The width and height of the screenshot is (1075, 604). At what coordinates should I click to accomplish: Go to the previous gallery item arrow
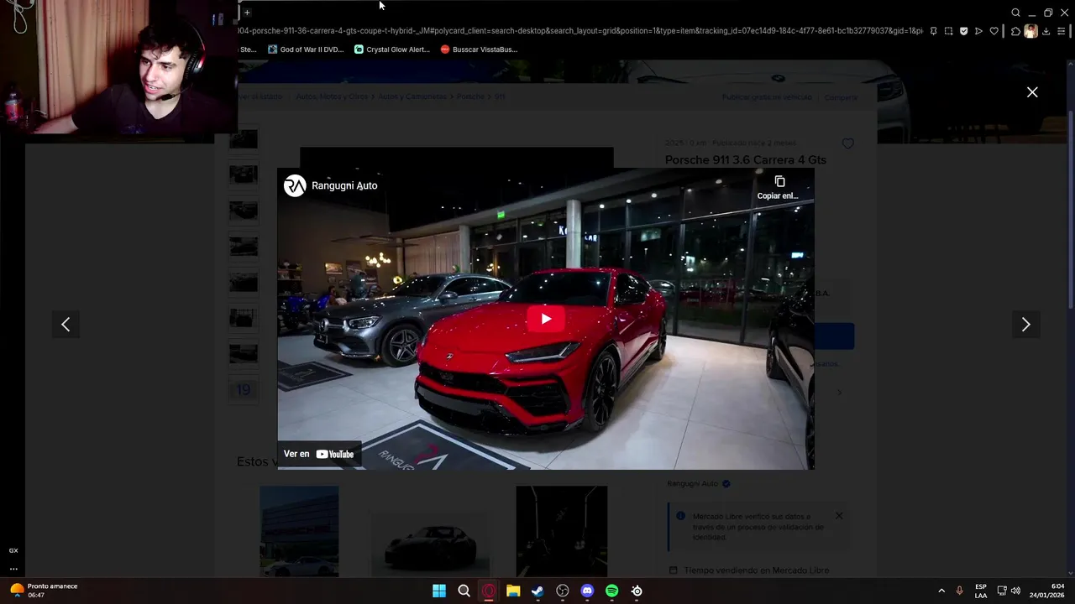coord(66,324)
